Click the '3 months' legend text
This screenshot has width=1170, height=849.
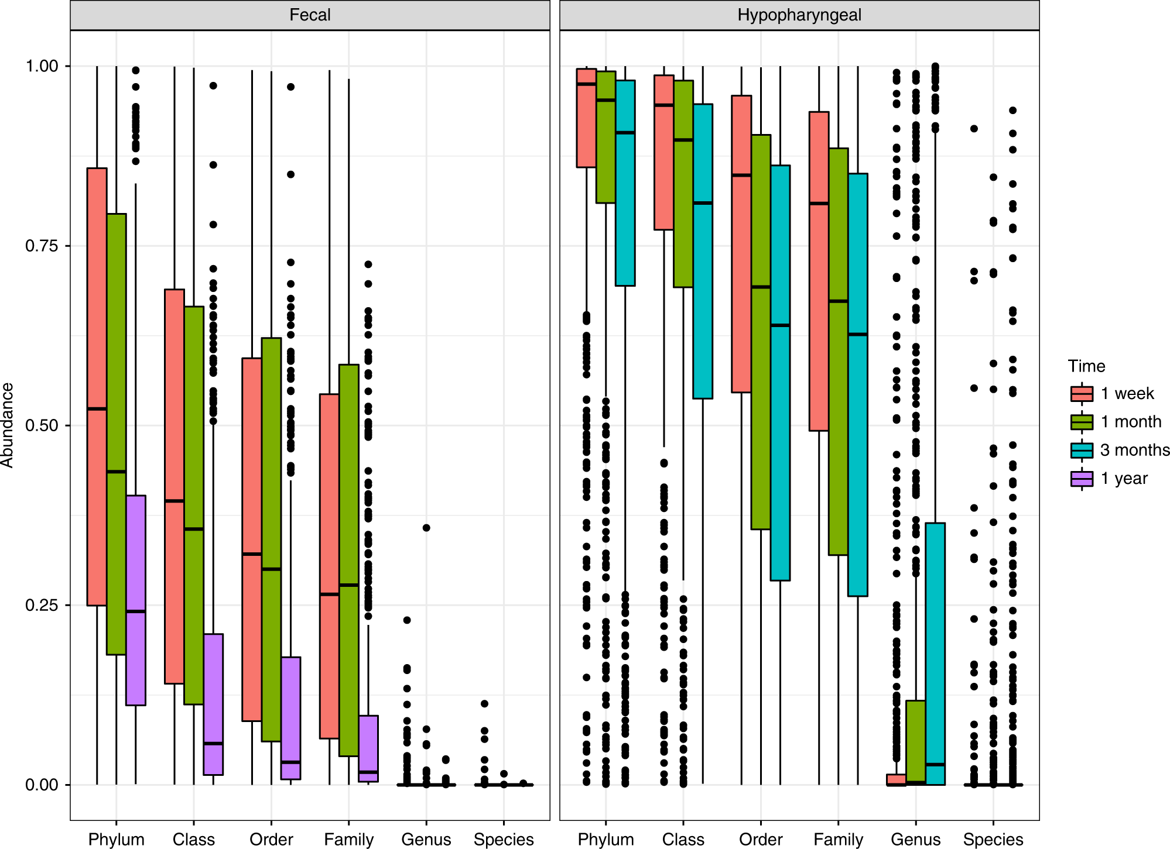1134,450
